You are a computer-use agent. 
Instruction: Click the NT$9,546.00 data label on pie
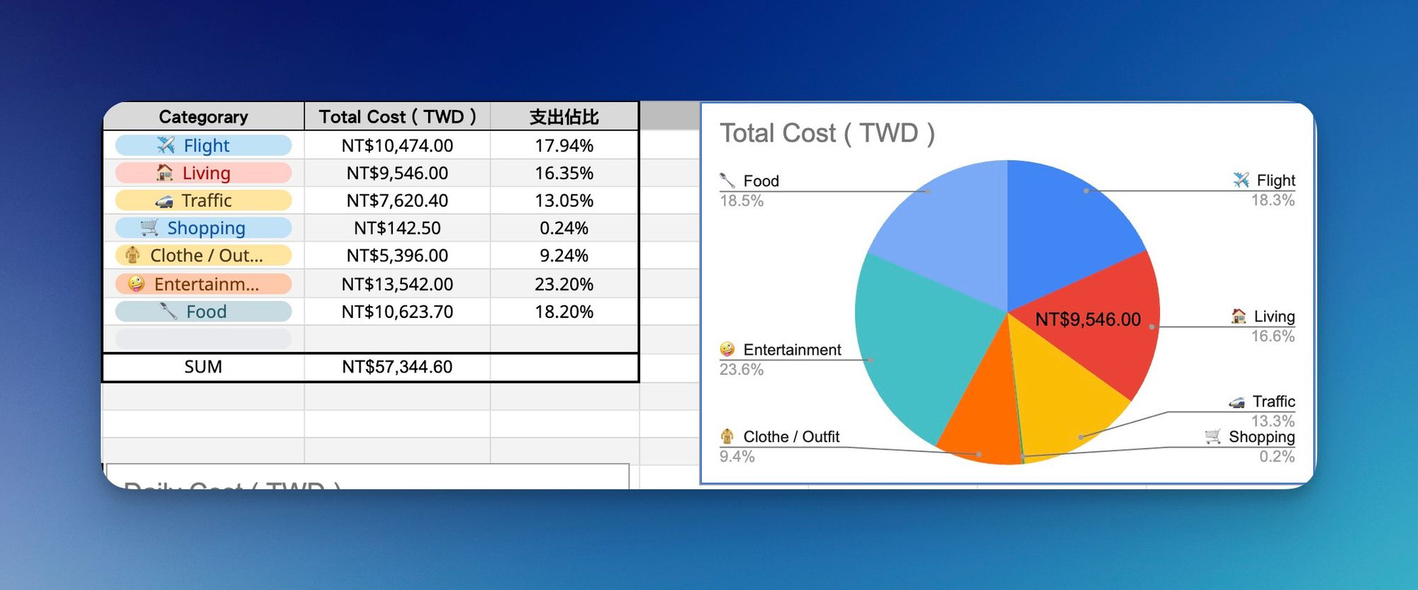1088,319
